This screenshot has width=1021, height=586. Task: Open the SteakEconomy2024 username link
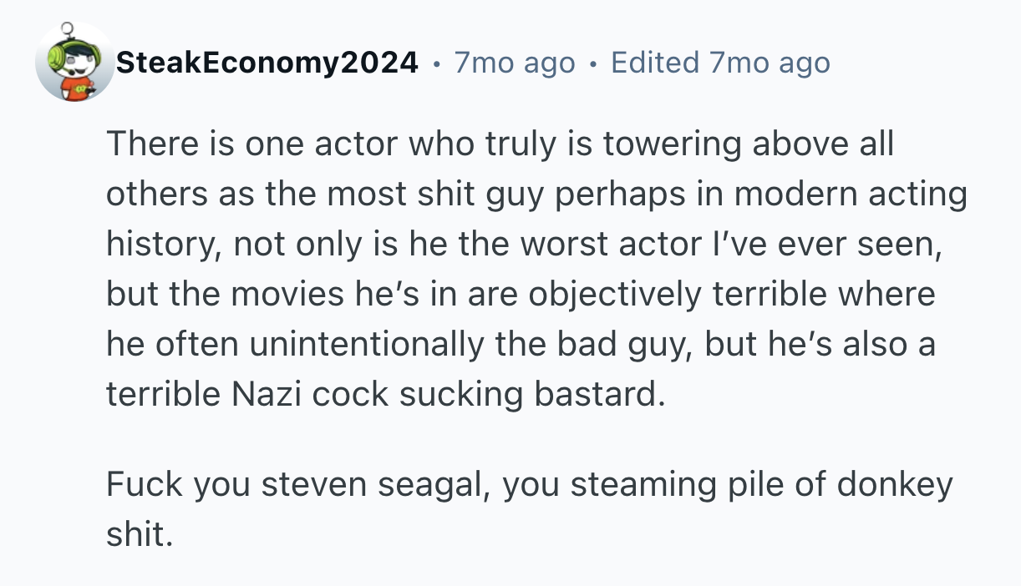pyautogui.click(x=267, y=63)
